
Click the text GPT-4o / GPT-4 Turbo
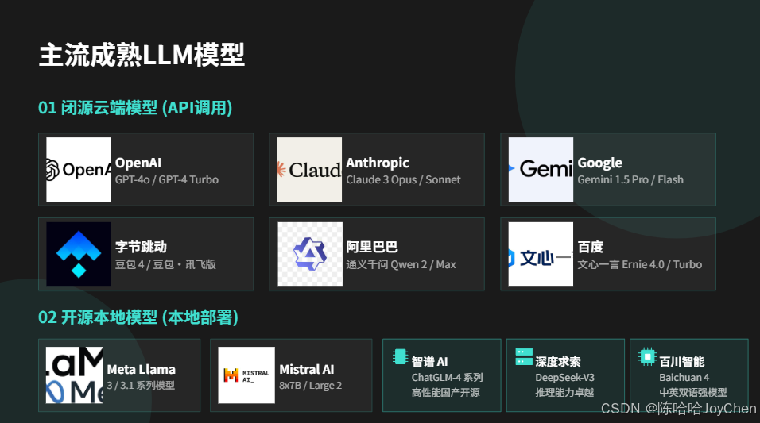[x=167, y=179]
